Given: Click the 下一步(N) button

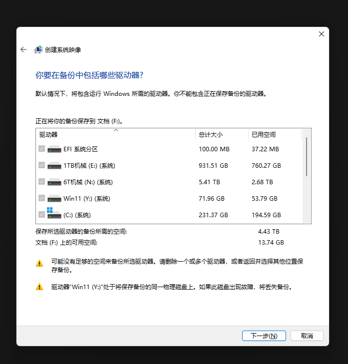Looking at the screenshot, I should [264, 336].
